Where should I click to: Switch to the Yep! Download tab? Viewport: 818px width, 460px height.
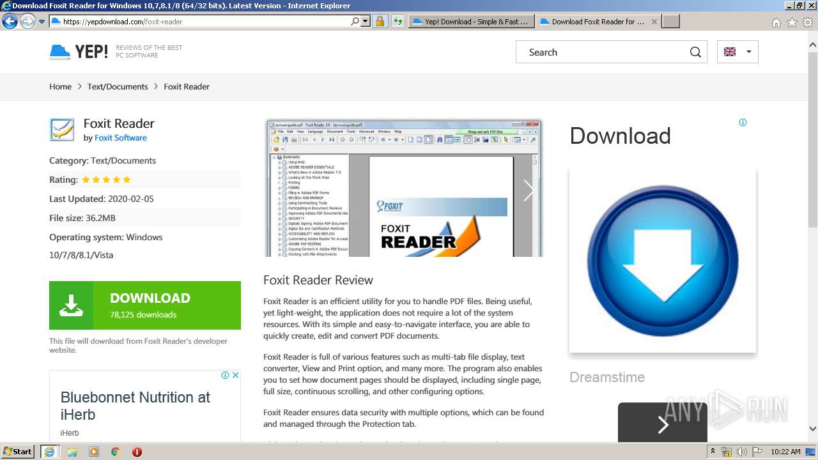pos(470,22)
